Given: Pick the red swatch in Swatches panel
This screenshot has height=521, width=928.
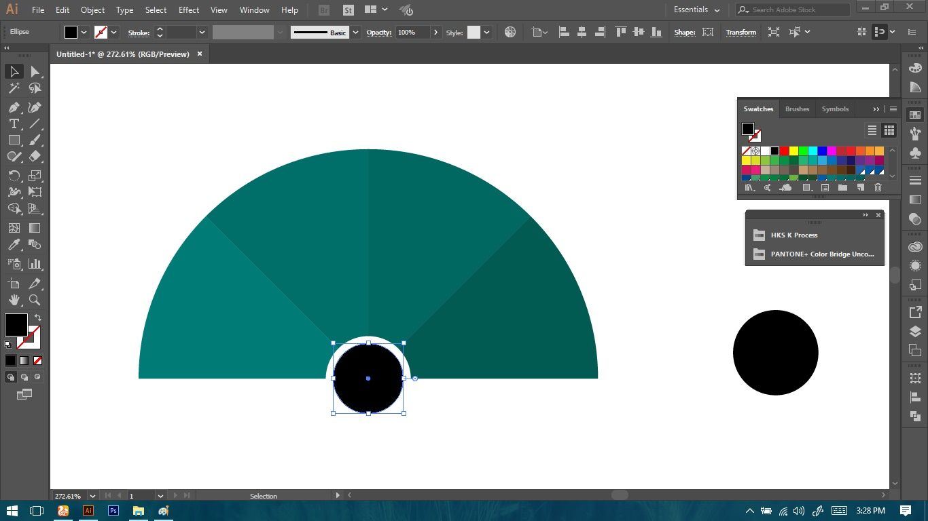Looking at the screenshot, I should pyautogui.click(x=784, y=151).
